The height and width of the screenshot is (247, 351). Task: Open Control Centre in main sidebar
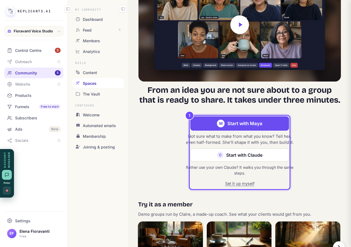point(34,50)
